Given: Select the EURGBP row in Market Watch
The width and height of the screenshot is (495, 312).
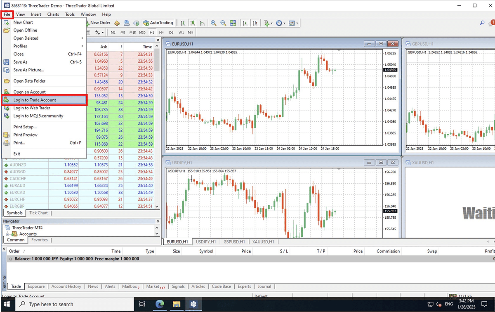Looking at the screenshot, I should (78, 206).
